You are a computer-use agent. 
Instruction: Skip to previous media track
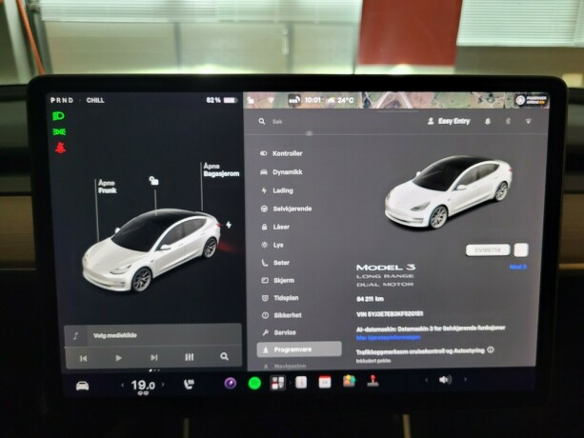coord(84,358)
